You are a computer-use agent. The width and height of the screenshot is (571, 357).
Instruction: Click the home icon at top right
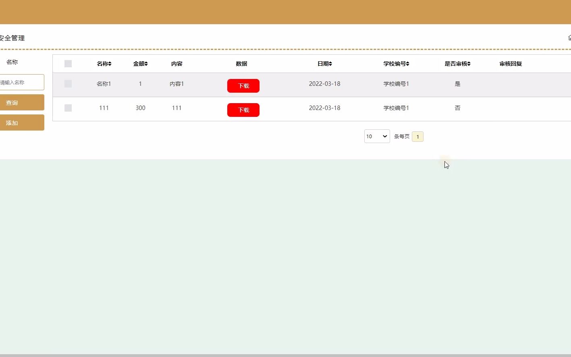569,37
